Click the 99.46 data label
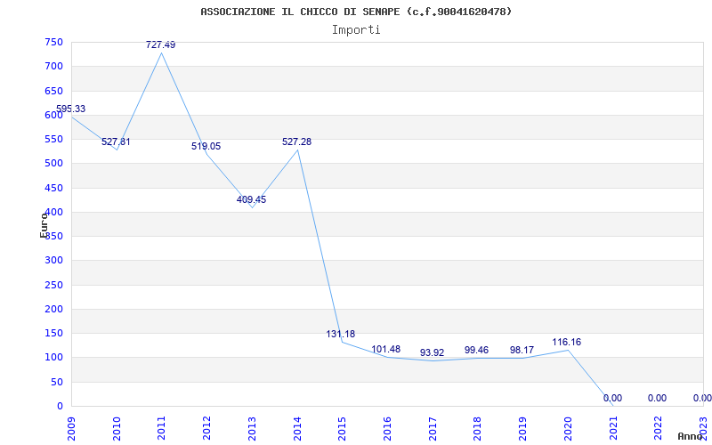Image resolution: width=712 pixels, height=445 pixels. point(477,350)
